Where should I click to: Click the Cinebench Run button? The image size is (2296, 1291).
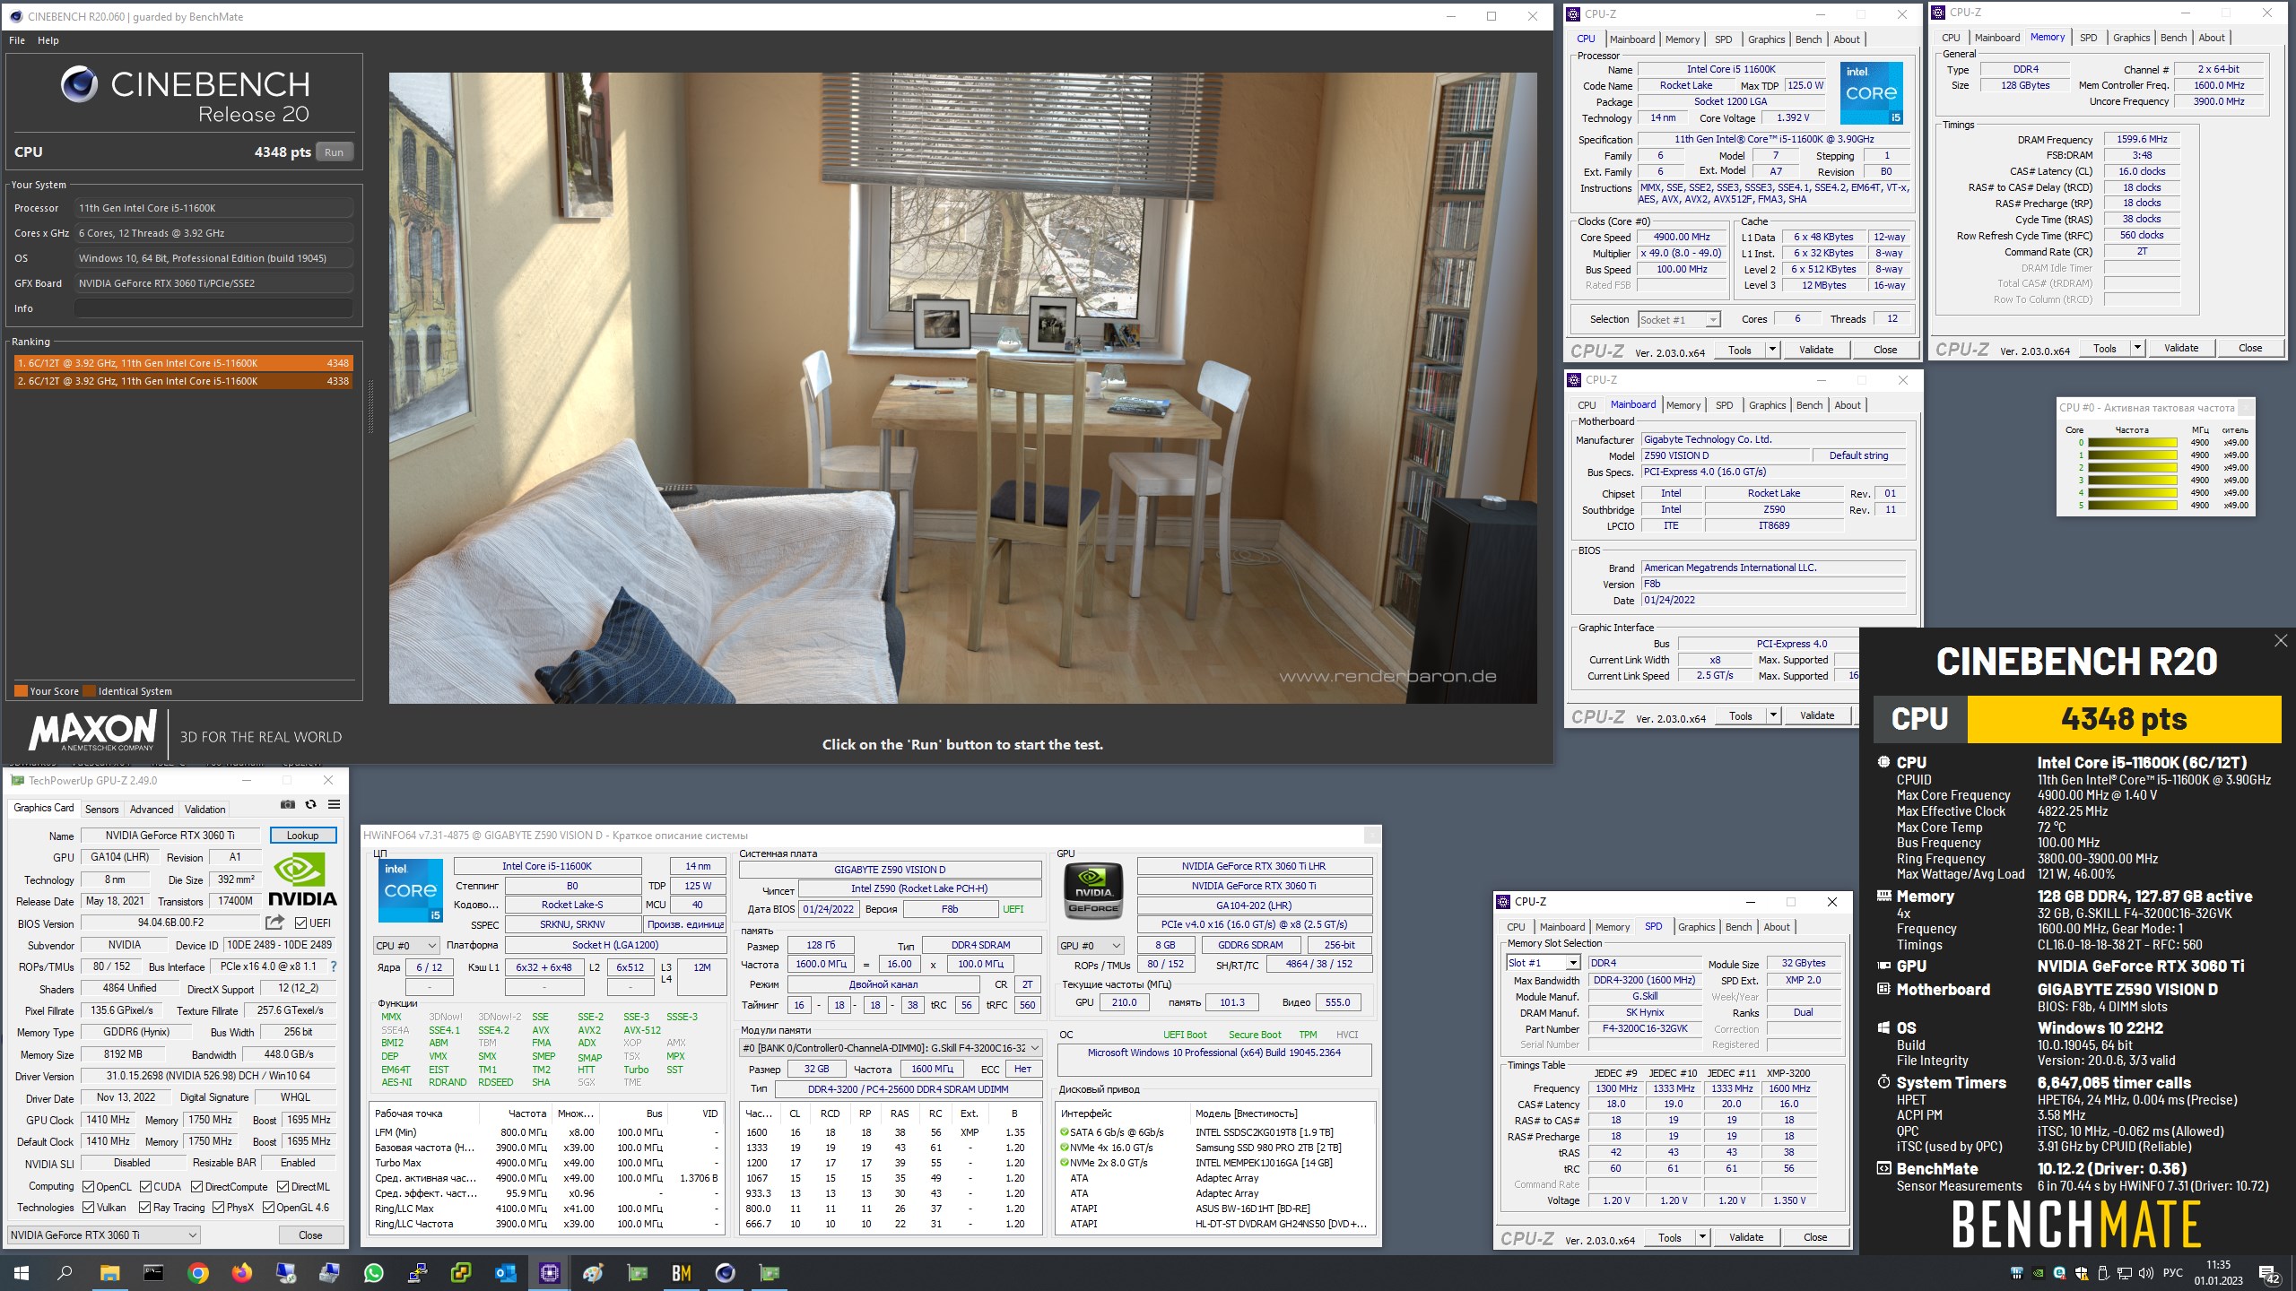(x=334, y=152)
